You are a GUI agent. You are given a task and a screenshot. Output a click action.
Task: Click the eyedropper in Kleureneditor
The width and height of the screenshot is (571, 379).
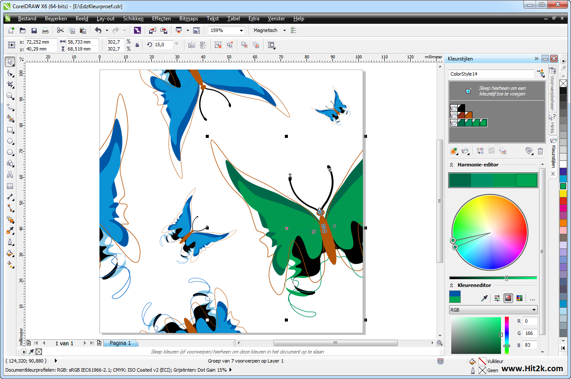tap(485, 298)
